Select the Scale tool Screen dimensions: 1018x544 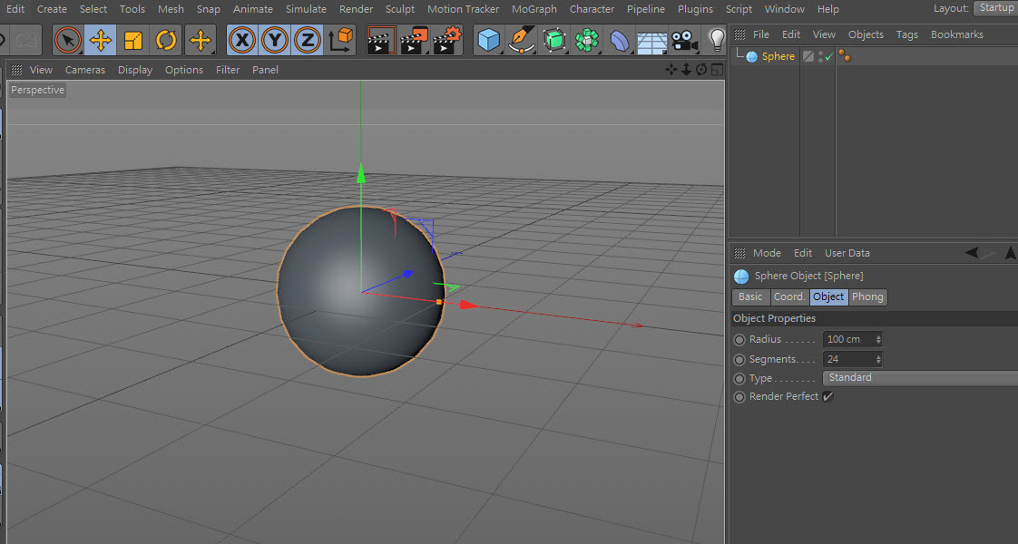click(x=132, y=40)
